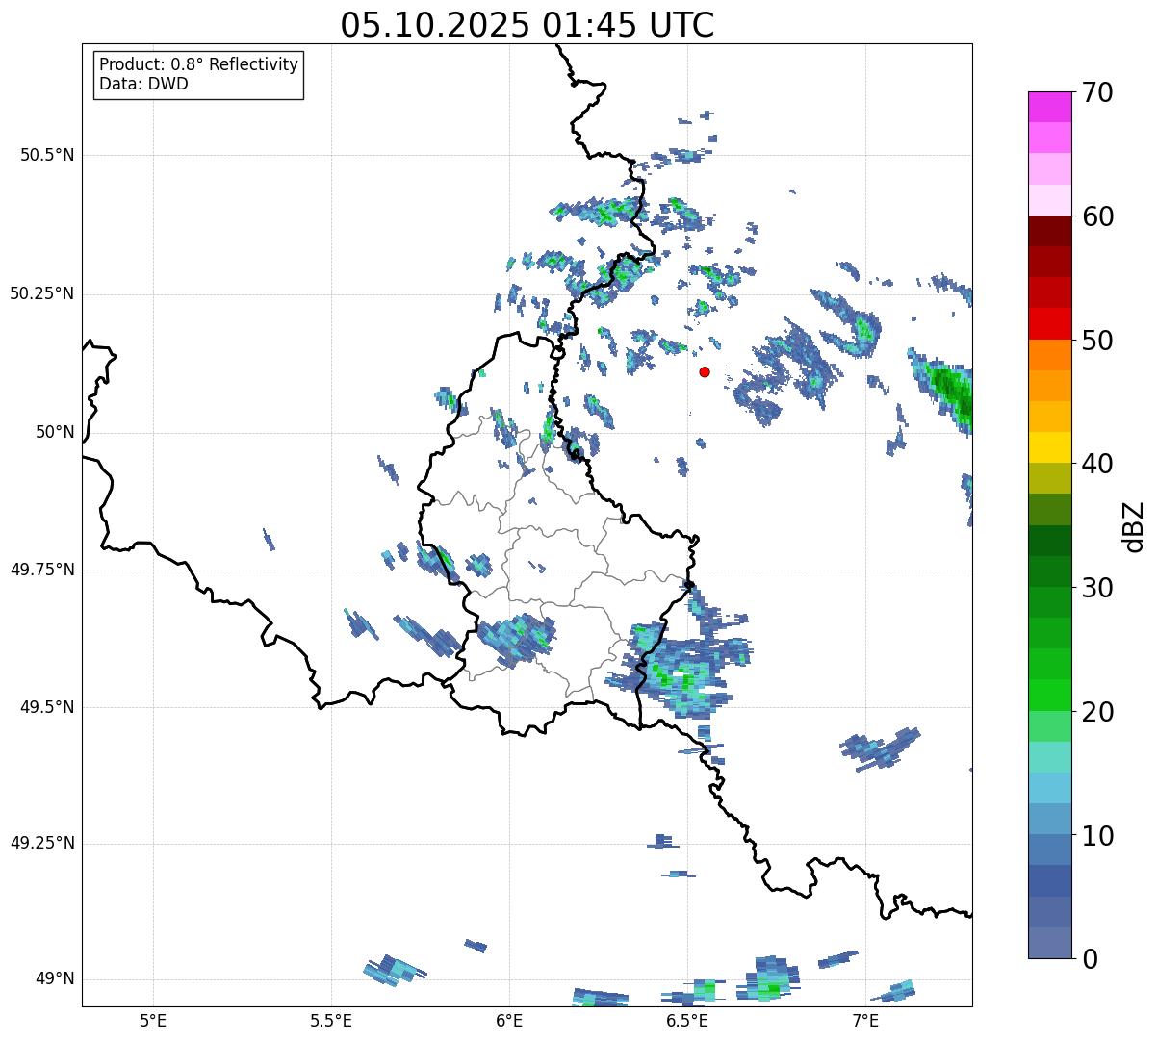Click the 49°N latitude label
Viewport: 1157px width, 1040px height.
point(55,979)
